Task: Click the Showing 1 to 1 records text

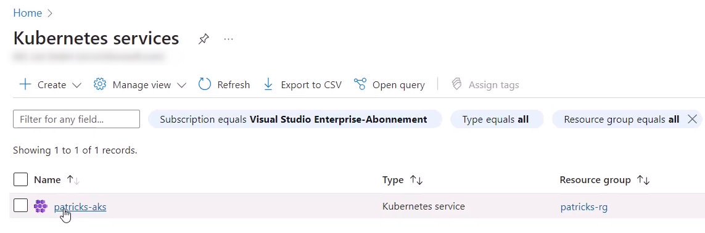Action: coord(75,150)
